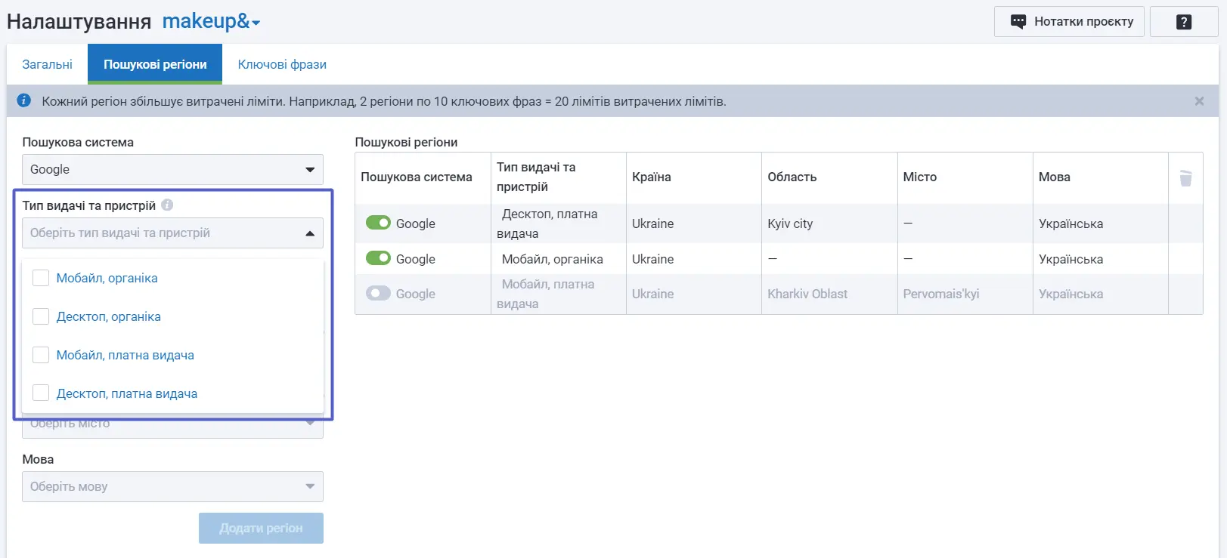Check the Мобайл, органіка checkbox
The width and height of the screenshot is (1227, 558).
coord(41,278)
